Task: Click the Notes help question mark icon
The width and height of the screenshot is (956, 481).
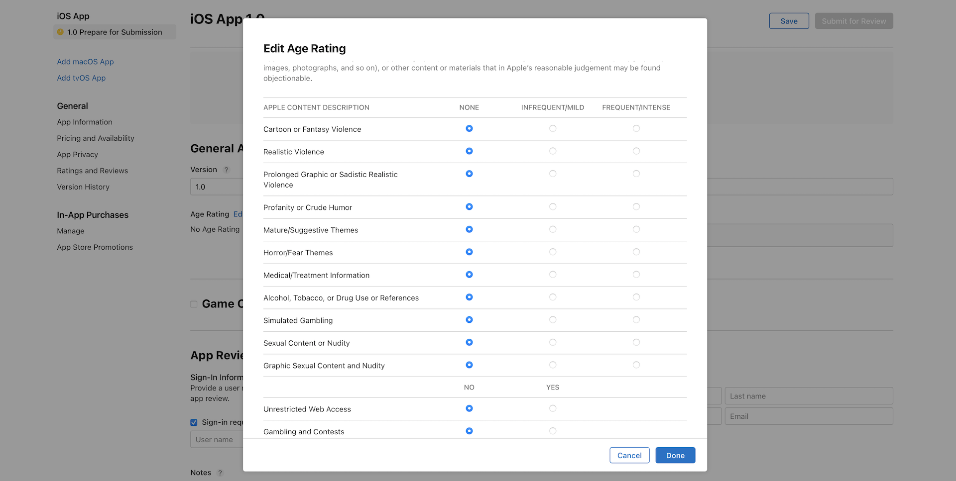Action: click(221, 473)
